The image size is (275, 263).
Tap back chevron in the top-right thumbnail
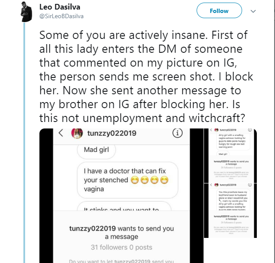pos(210,130)
